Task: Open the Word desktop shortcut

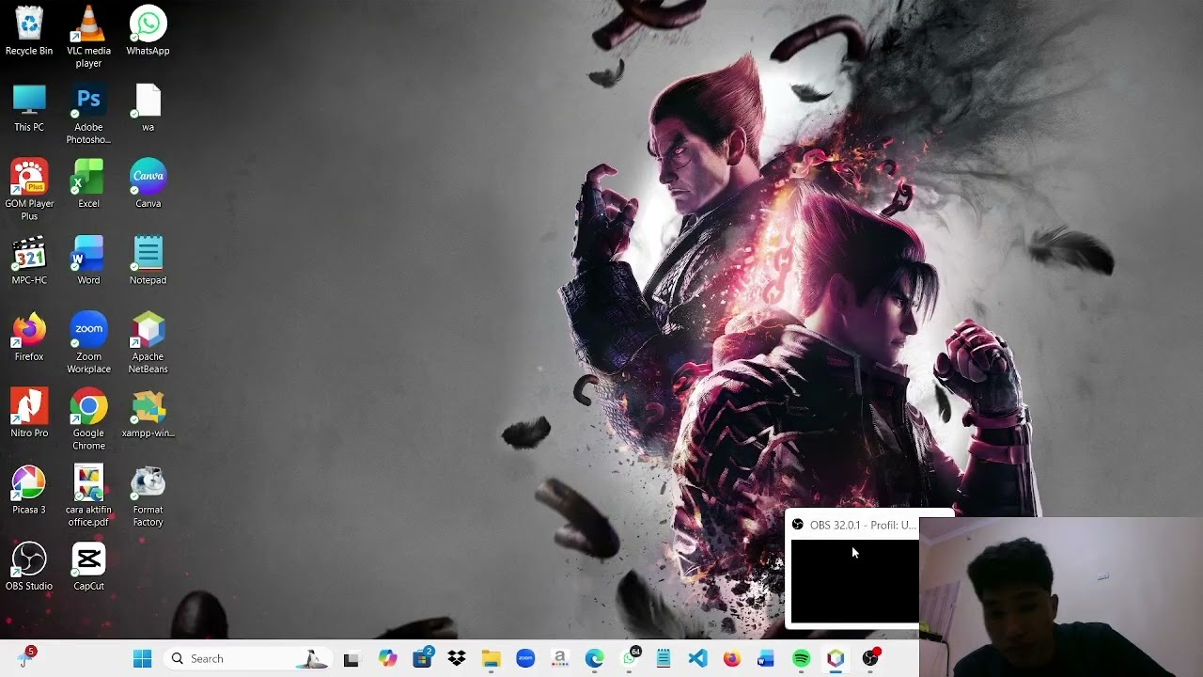Action: click(x=88, y=260)
